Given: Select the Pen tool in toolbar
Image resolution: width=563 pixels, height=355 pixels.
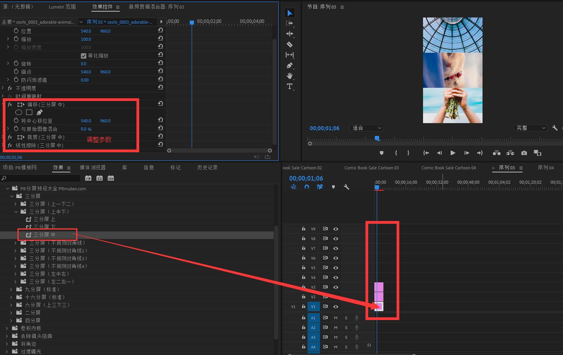Looking at the screenshot, I should [290, 65].
